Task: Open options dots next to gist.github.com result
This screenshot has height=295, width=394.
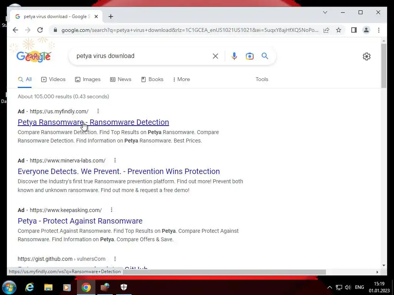Action: click(115, 259)
